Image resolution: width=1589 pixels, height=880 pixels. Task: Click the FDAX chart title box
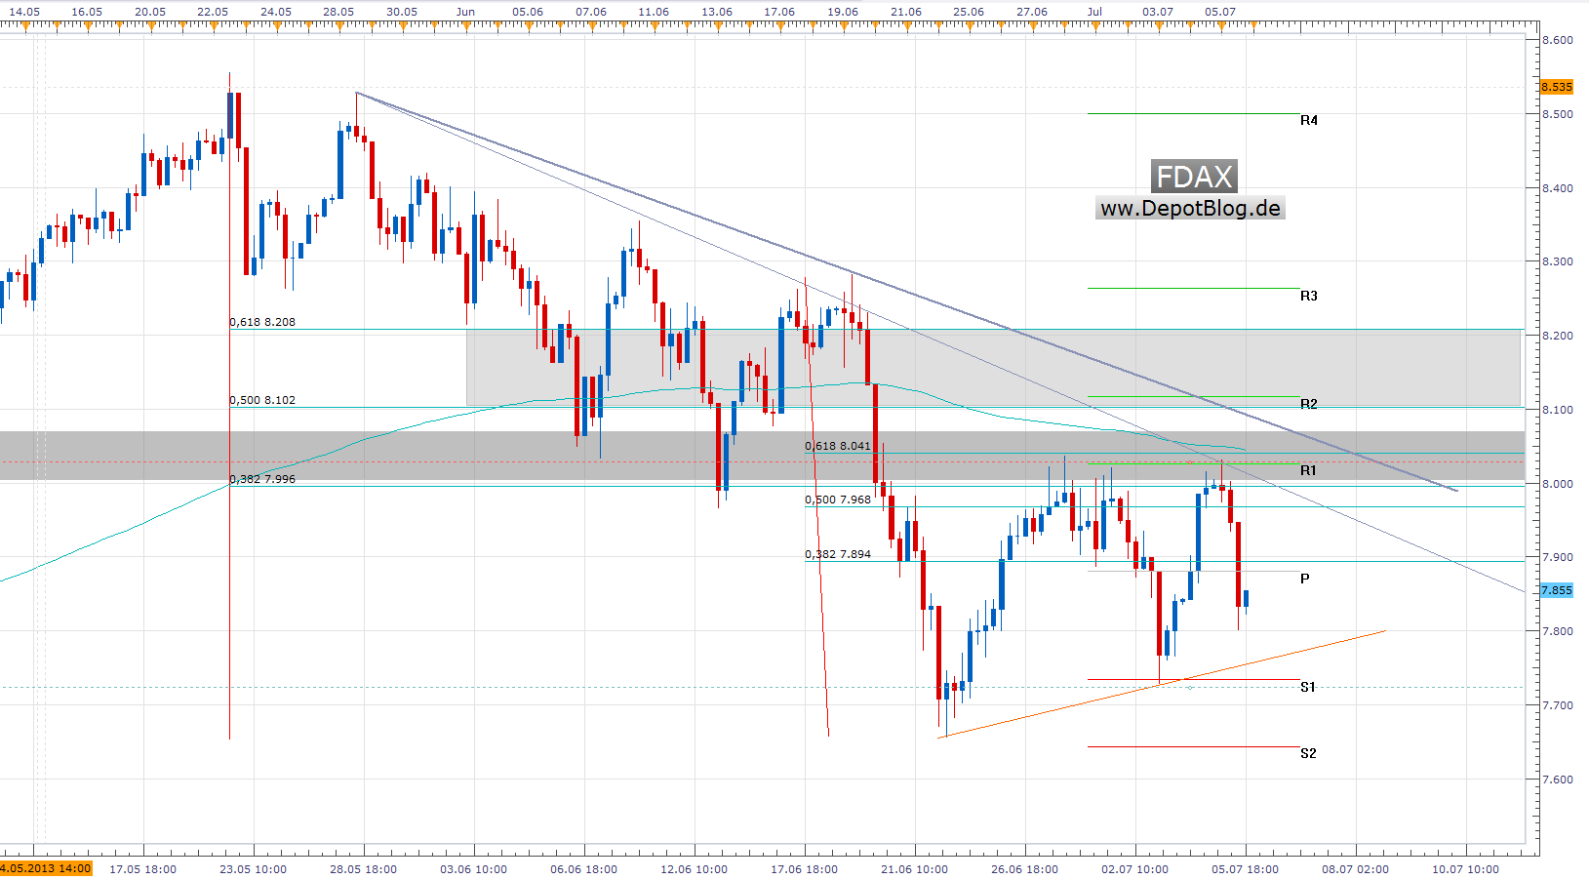pos(1194,177)
